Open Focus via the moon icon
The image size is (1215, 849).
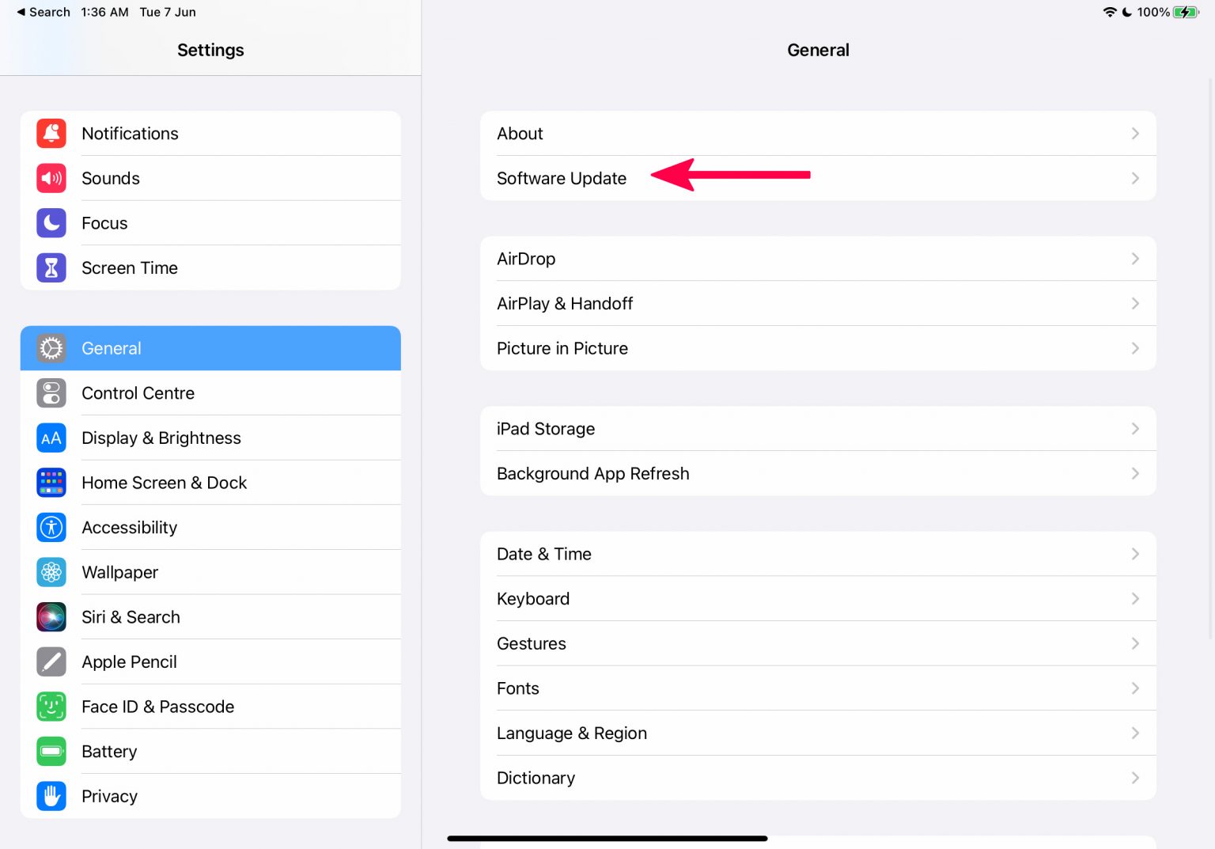pos(51,222)
